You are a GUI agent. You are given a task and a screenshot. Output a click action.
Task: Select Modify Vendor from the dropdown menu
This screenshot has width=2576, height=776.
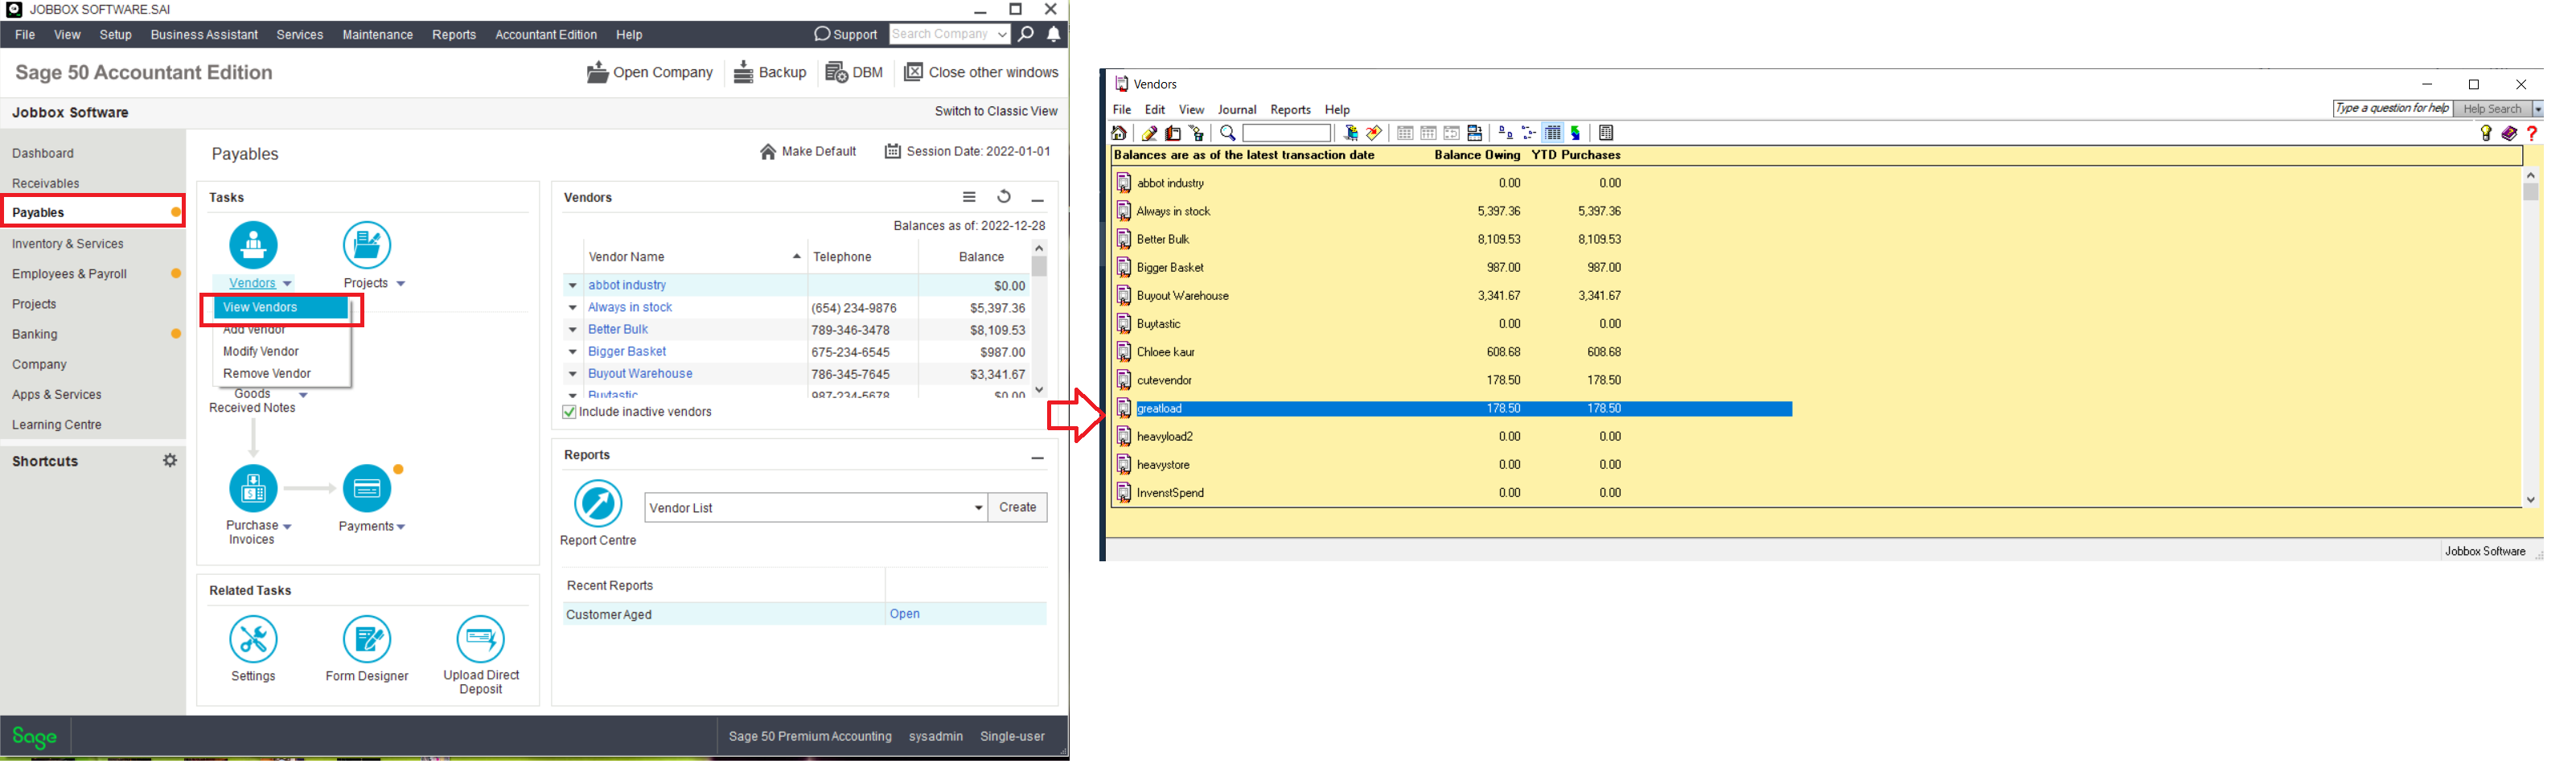261,353
